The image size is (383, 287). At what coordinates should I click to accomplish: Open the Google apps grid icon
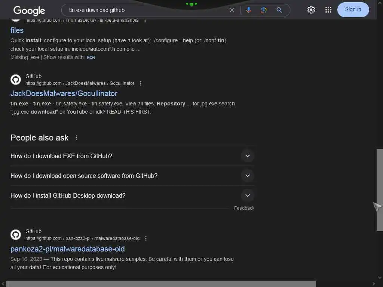tap(328, 10)
